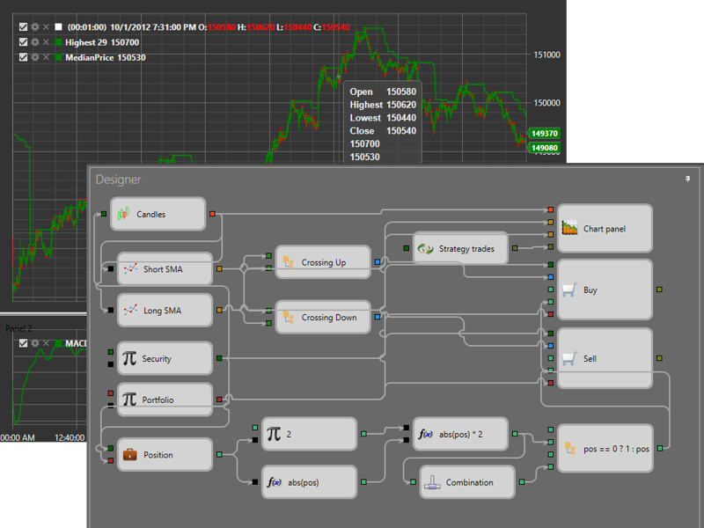Screen dimensions: 704x528
Task: Open settings gear for Highest 29 indicator
Action: [35, 42]
